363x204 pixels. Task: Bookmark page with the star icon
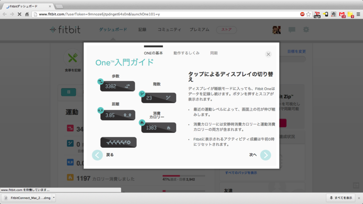[x=309, y=15]
